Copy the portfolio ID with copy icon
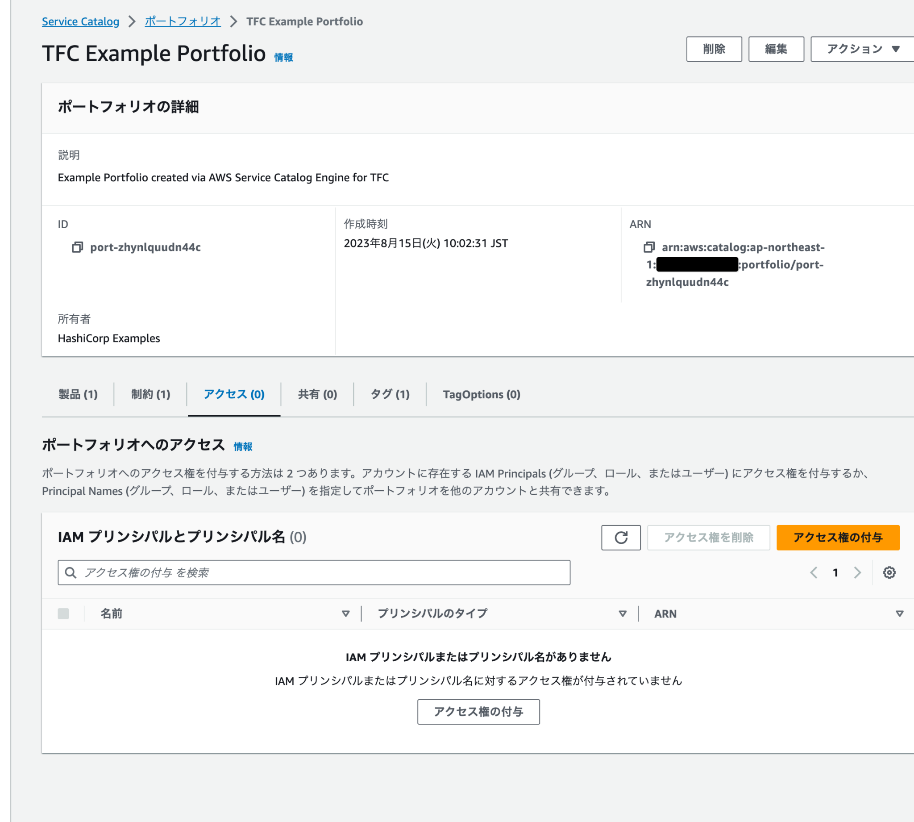The width and height of the screenshot is (914, 822). [x=77, y=247]
